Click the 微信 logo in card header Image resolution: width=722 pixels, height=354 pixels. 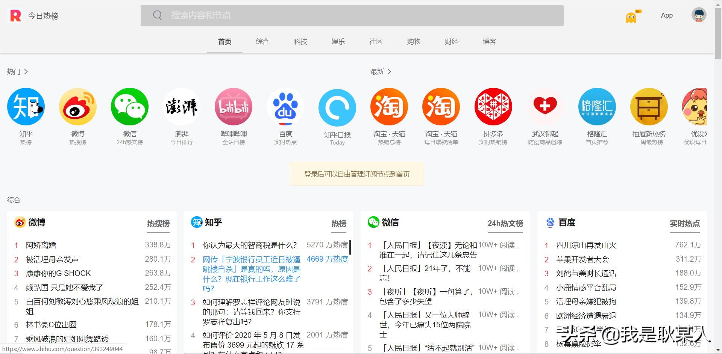373,222
